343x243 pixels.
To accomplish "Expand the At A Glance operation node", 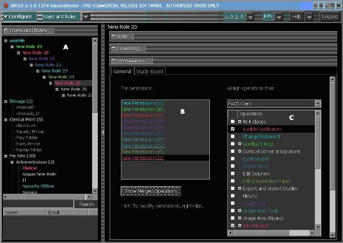I will pyautogui.click(x=240, y=122).
